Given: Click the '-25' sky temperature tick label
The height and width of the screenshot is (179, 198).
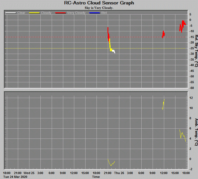Looking at the screenshot, I should tap(192, 48).
